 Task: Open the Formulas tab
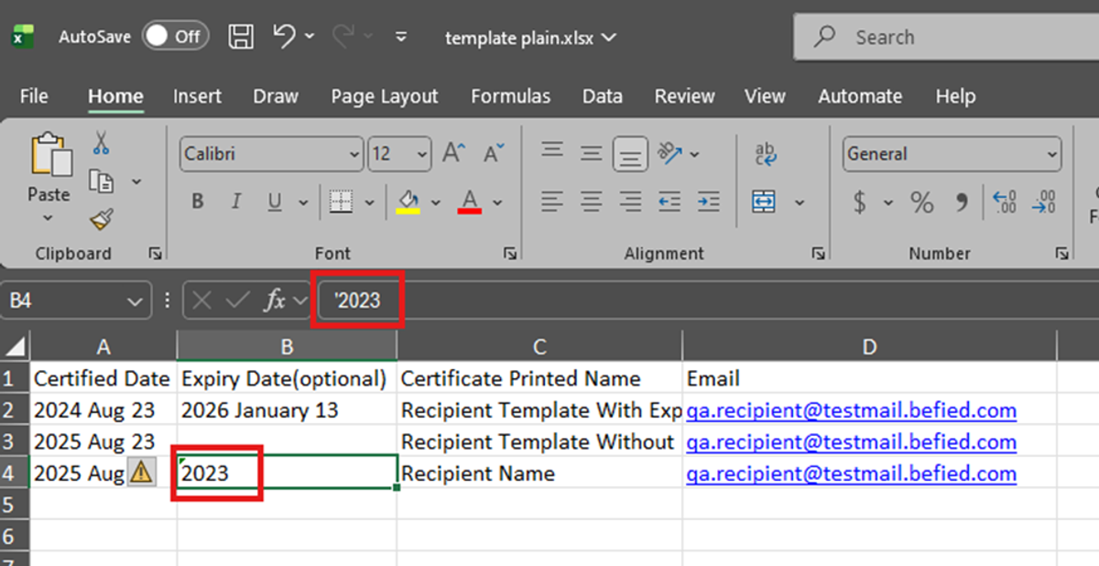coord(511,96)
